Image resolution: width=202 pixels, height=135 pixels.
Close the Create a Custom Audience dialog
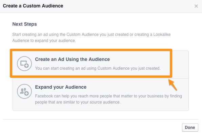point(196,6)
